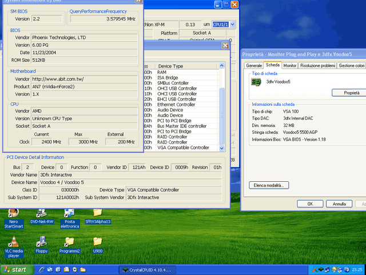Image resolution: width=366 pixels, height=275 pixels.
Task: Click the Vendor ID field 121Ah
Action: click(137, 167)
